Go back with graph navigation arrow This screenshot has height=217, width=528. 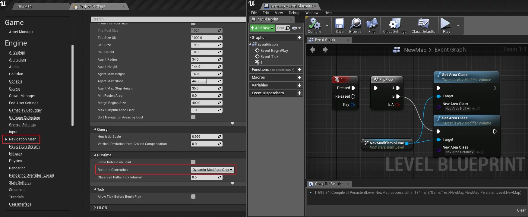[x=312, y=50]
